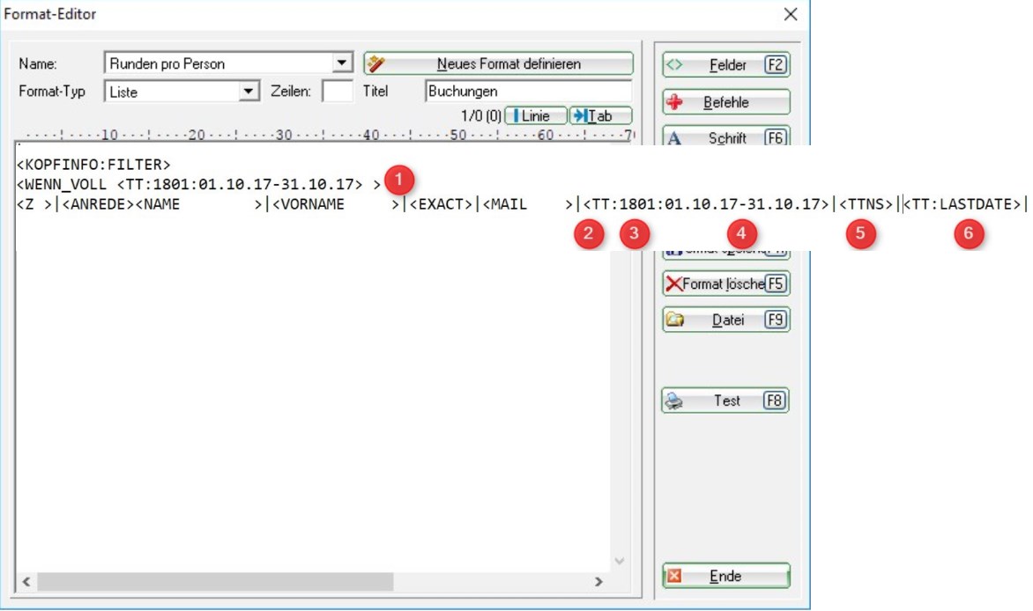Click the wand icon on Neues Format
Screen dimensions: 1033x611
[377, 64]
